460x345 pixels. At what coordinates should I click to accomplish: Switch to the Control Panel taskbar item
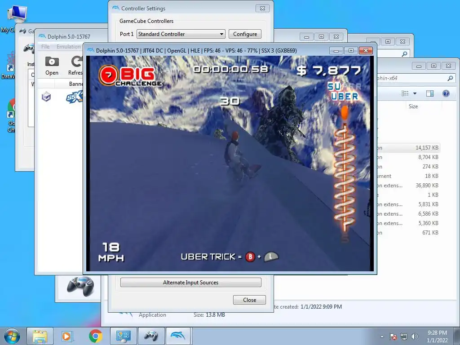click(123, 336)
